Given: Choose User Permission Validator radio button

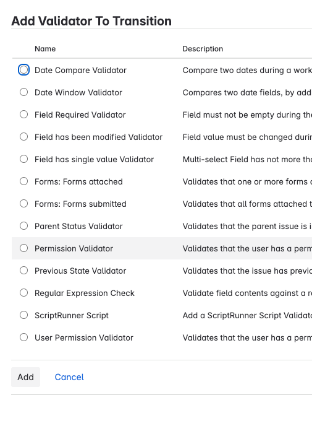Looking at the screenshot, I should tap(24, 337).
